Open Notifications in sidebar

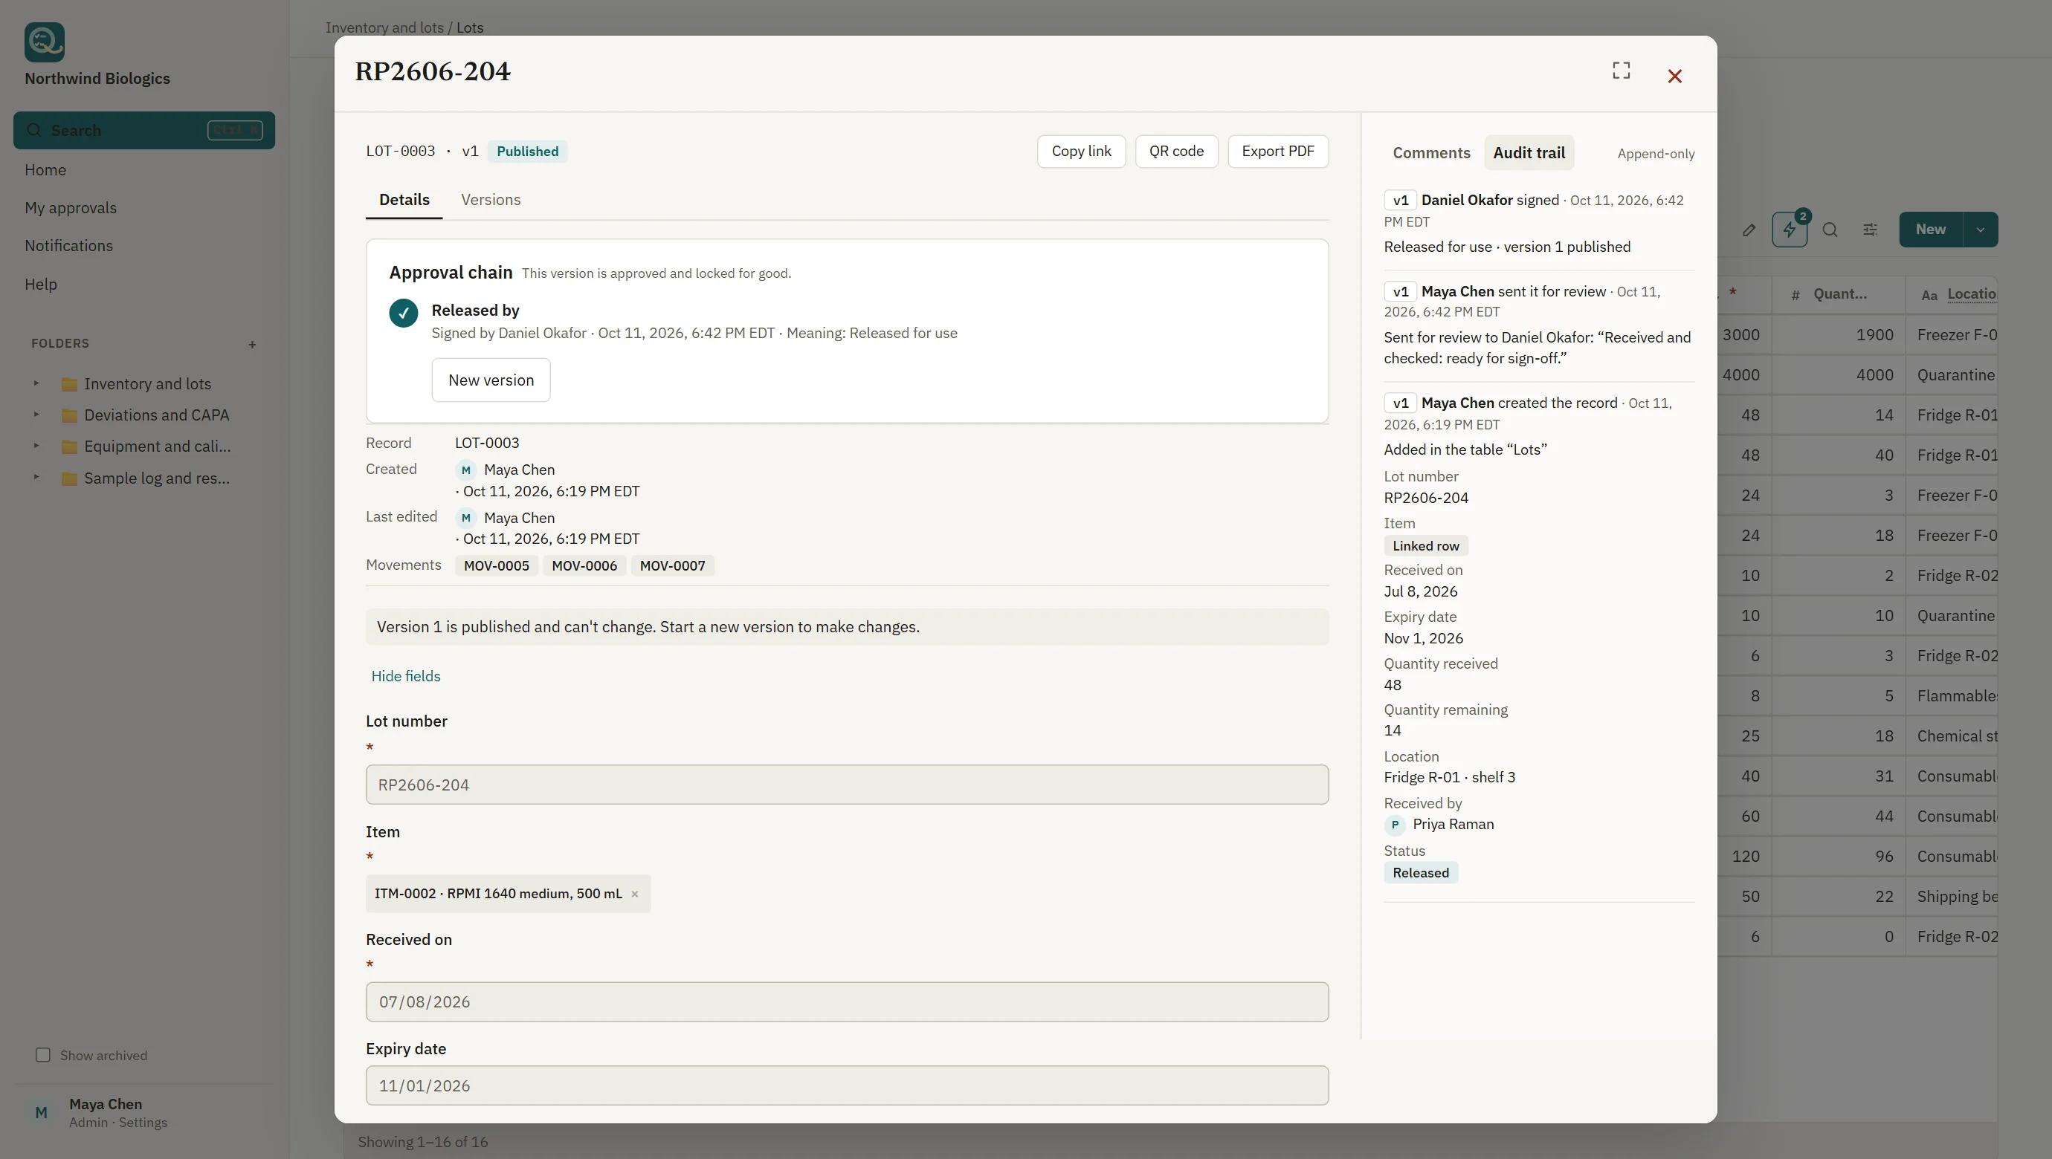tap(68, 245)
